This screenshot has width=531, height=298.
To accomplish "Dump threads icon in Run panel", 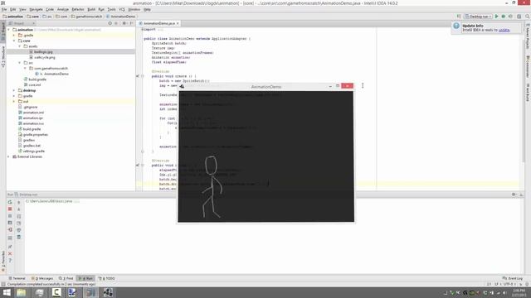I will 10,223.
